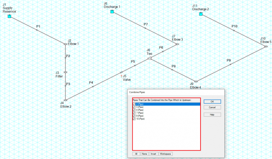This screenshot has height=159, width=272.
Task: Open Help for Combine Pipes
Action: coord(212,115)
